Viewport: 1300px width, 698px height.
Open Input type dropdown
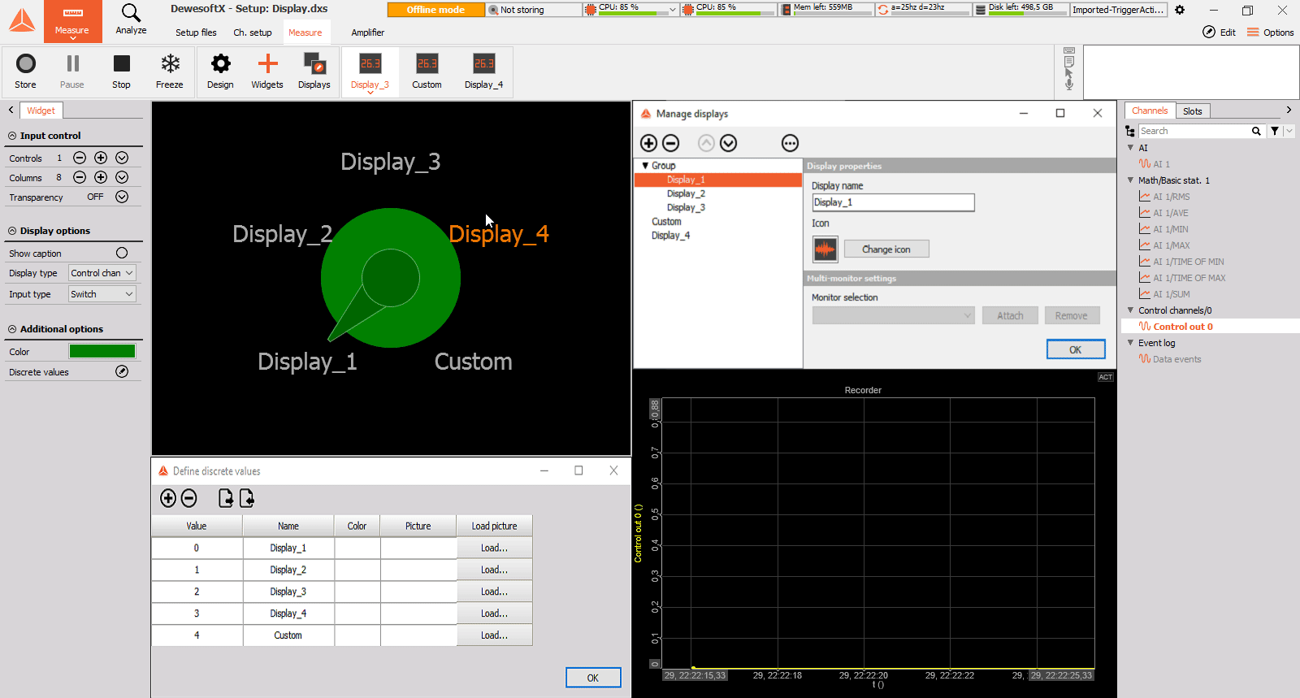[102, 294]
